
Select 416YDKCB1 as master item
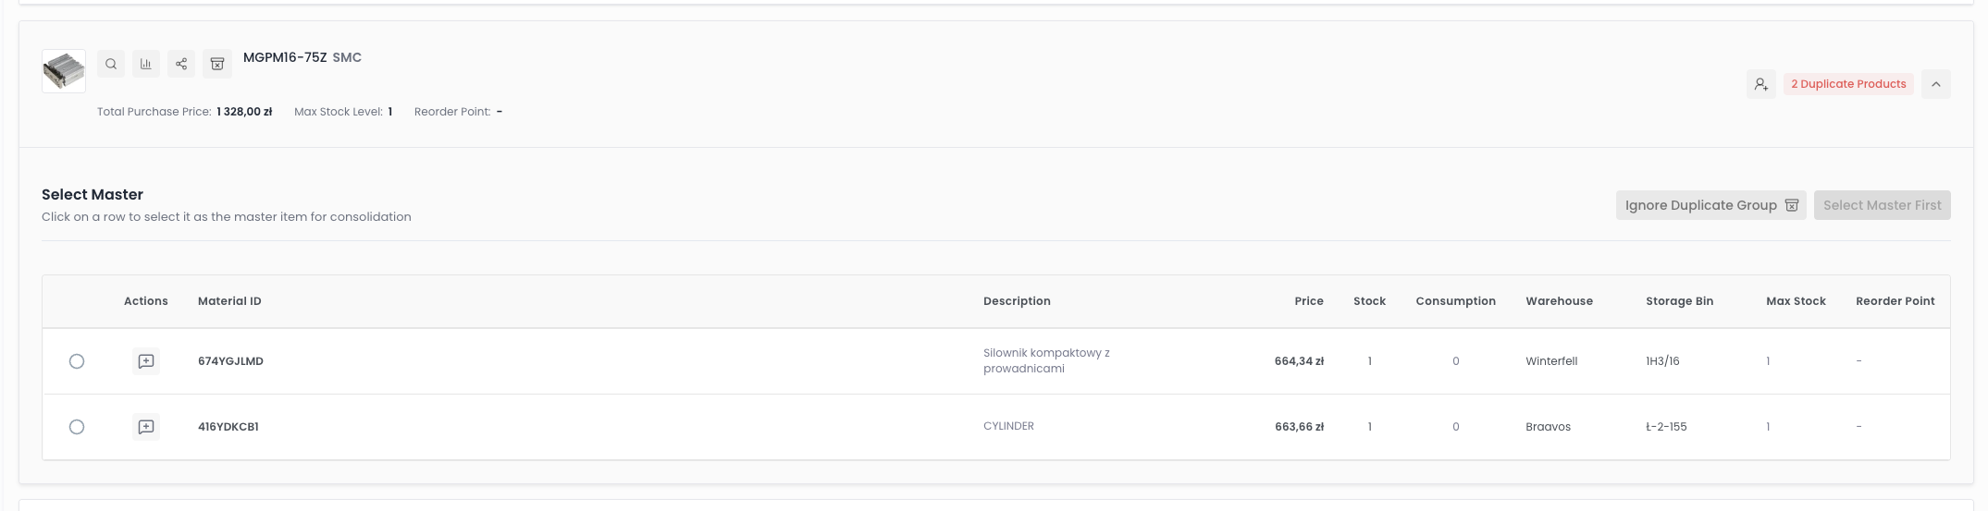coord(77,427)
